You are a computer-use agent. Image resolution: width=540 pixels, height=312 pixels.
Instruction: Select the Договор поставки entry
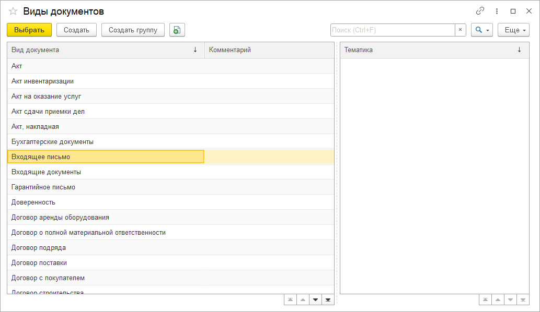tap(39, 263)
